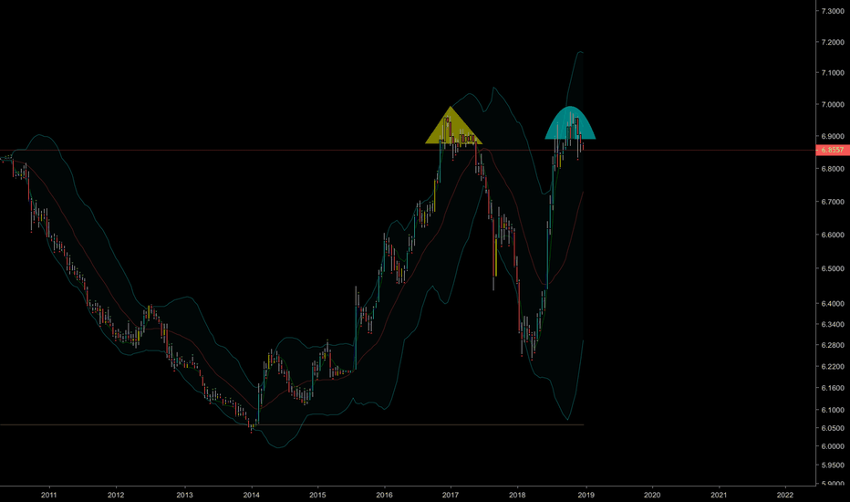
Task: Click the 6.8000 price axis label
Action: (x=833, y=169)
